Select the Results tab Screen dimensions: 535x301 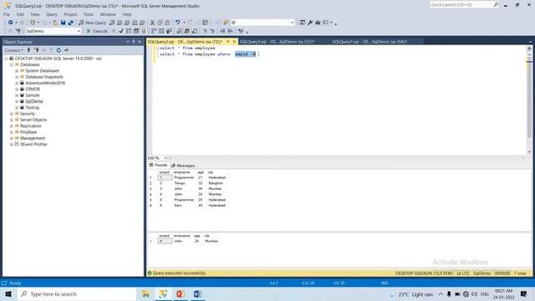pos(158,166)
